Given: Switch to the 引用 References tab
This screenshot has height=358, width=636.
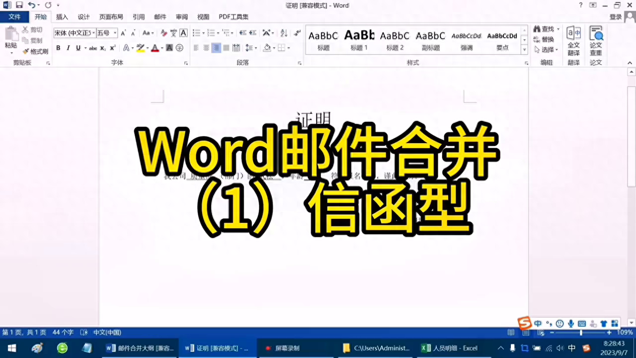Looking at the screenshot, I should click(x=139, y=17).
